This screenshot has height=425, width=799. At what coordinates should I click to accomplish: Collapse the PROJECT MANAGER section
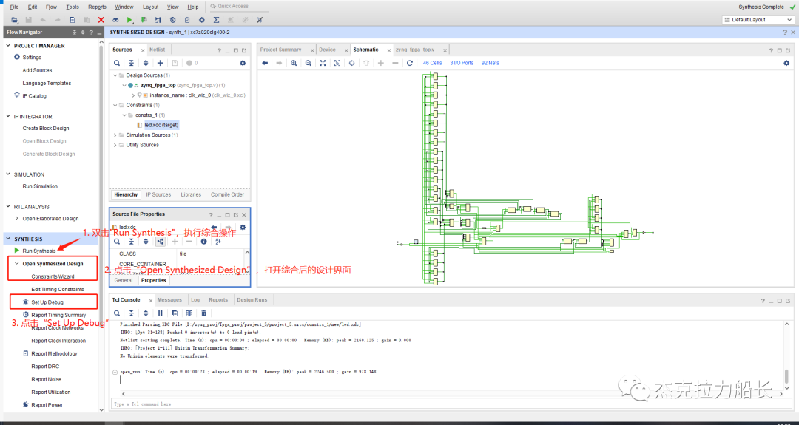point(8,46)
